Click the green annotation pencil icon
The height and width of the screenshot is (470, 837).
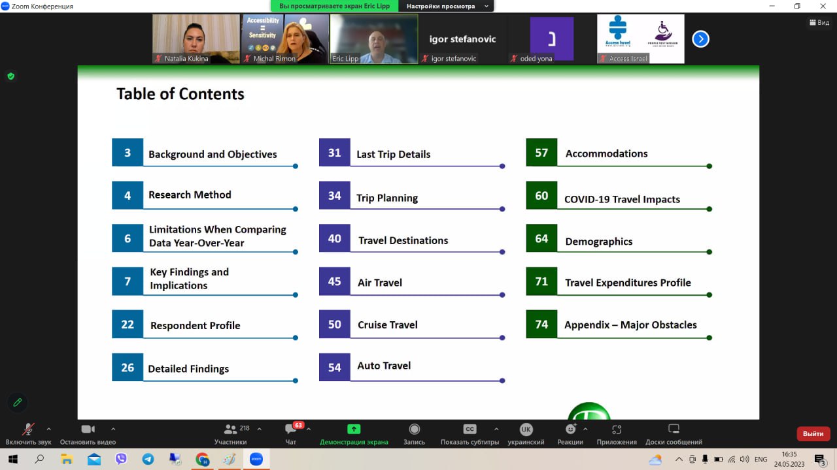click(18, 402)
